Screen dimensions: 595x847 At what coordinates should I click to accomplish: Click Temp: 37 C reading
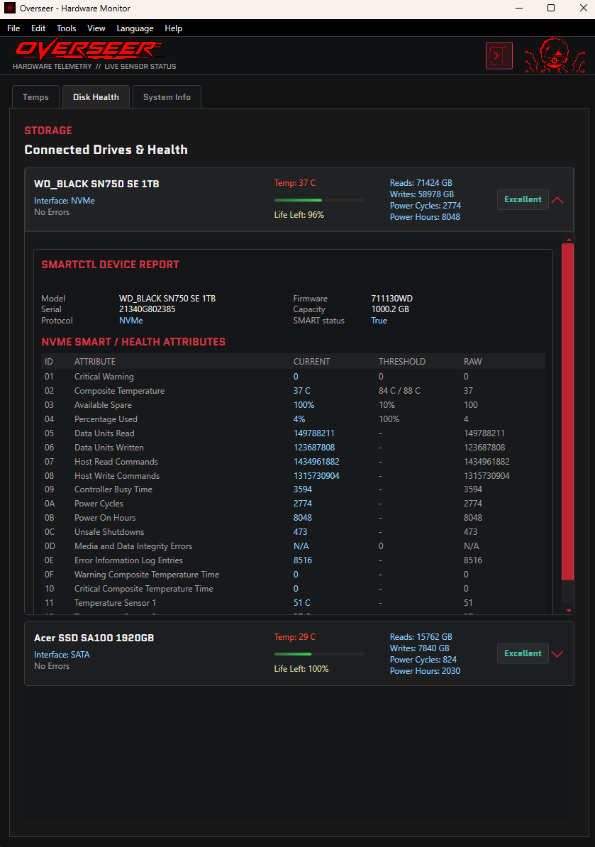point(295,182)
